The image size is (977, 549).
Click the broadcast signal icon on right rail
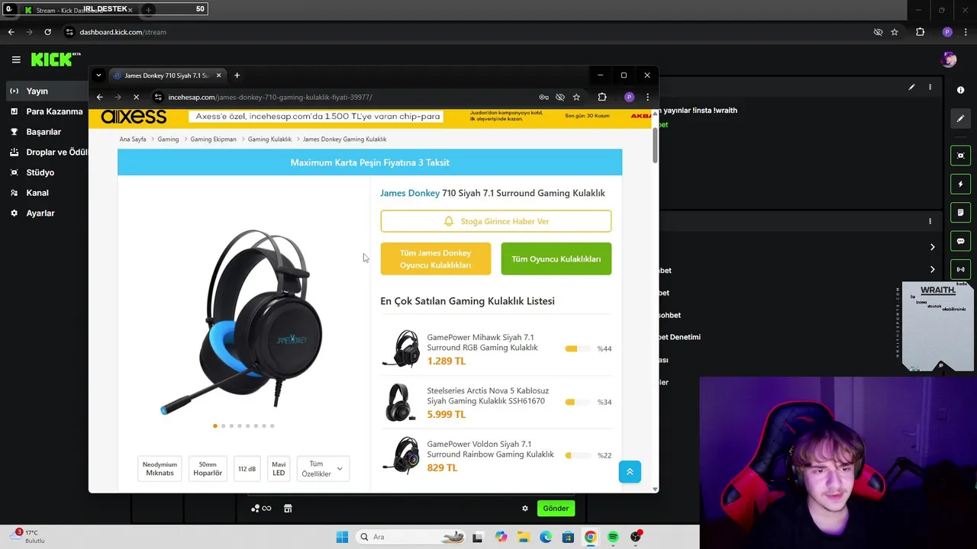pyautogui.click(x=960, y=269)
